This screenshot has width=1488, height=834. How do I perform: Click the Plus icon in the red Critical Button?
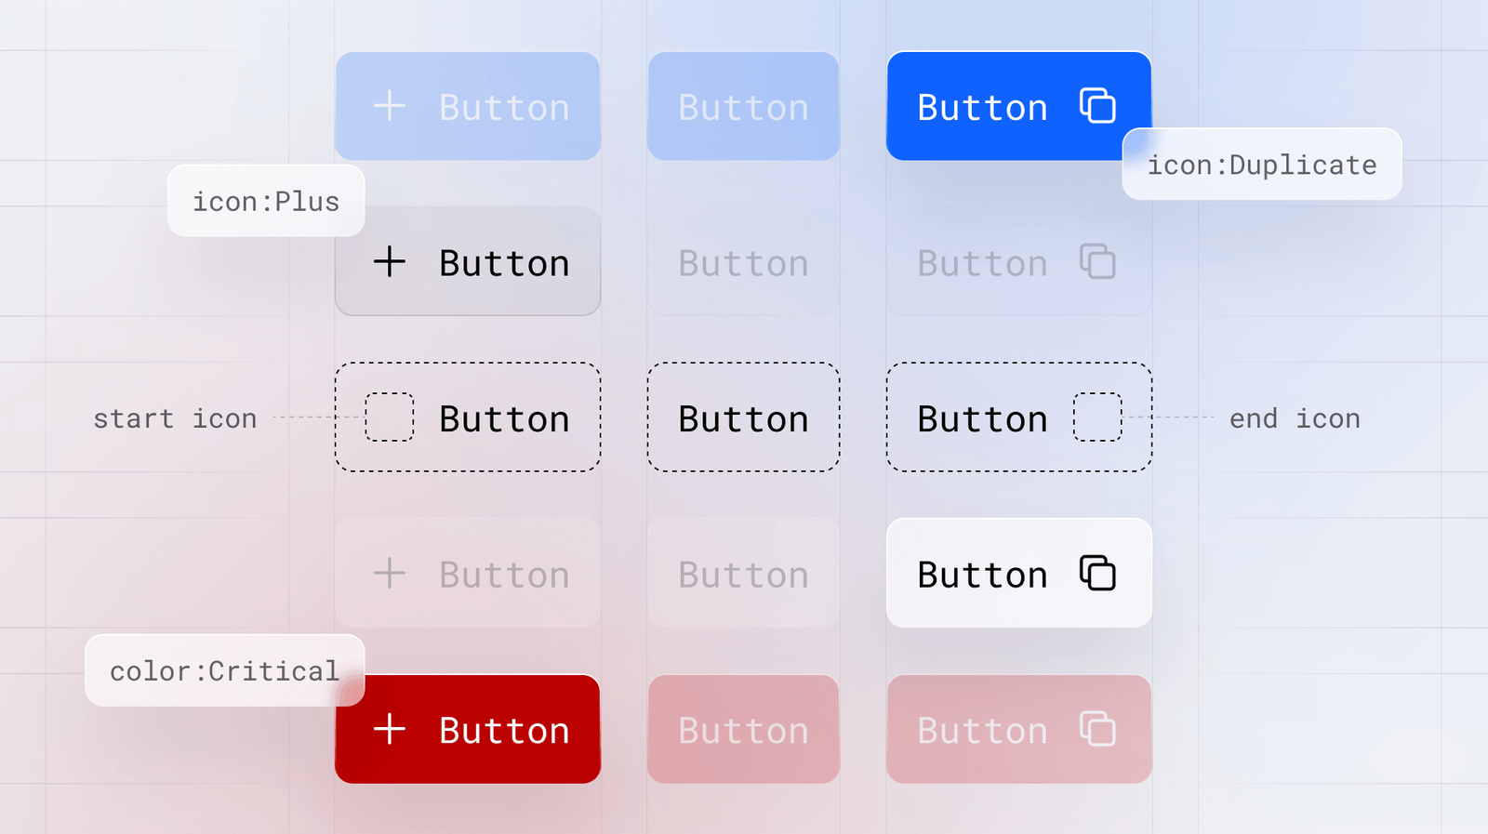(x=390, y=730)
